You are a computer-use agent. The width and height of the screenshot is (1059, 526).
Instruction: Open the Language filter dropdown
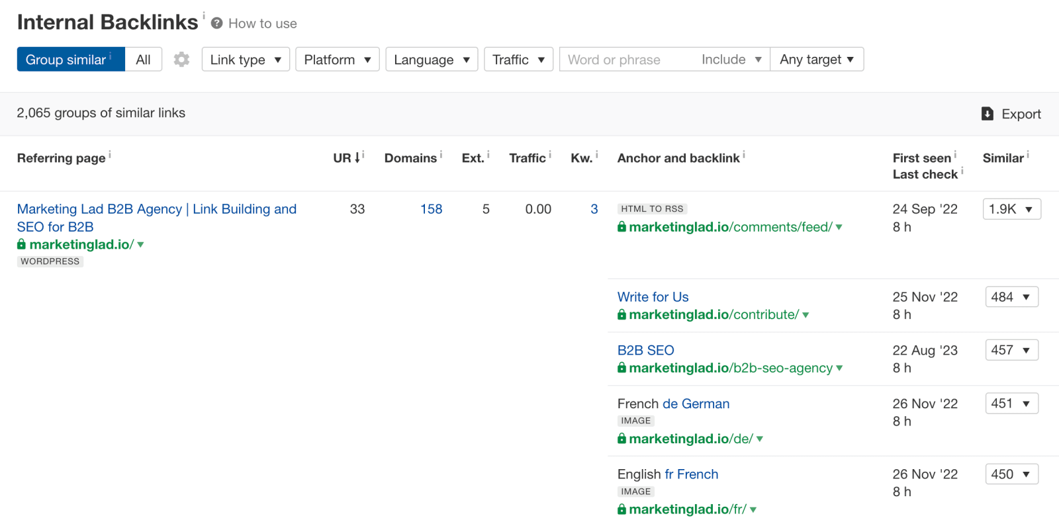tap(432, 60)
